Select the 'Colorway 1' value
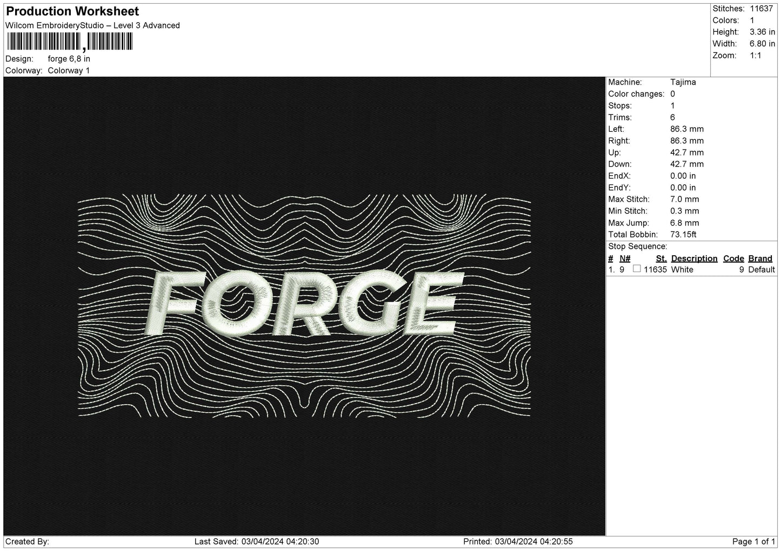781x551 pixels. 69,71
